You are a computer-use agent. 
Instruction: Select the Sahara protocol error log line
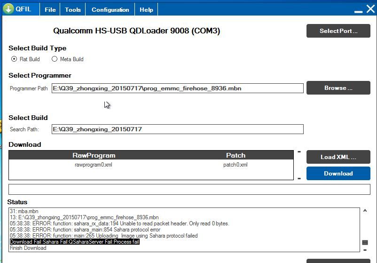[85, 230]
